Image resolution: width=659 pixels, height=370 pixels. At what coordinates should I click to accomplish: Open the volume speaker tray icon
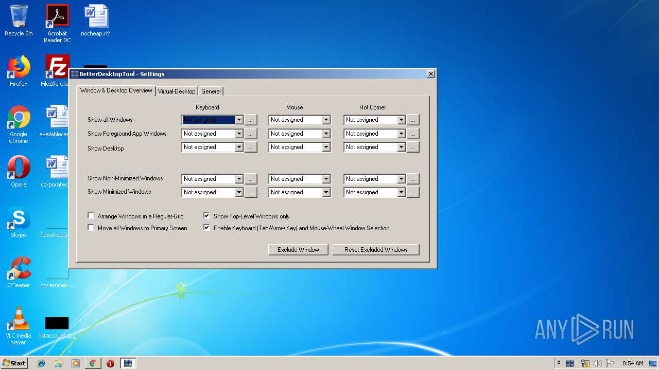(x=598, y=363)
